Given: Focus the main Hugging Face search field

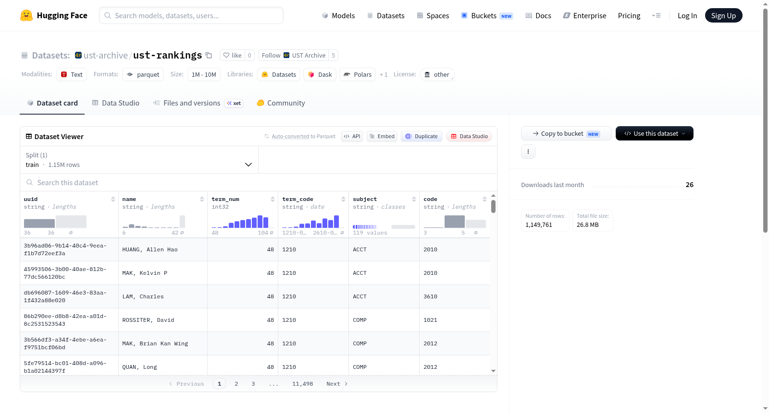Looking at the screenshot, I should pos(191,15).
